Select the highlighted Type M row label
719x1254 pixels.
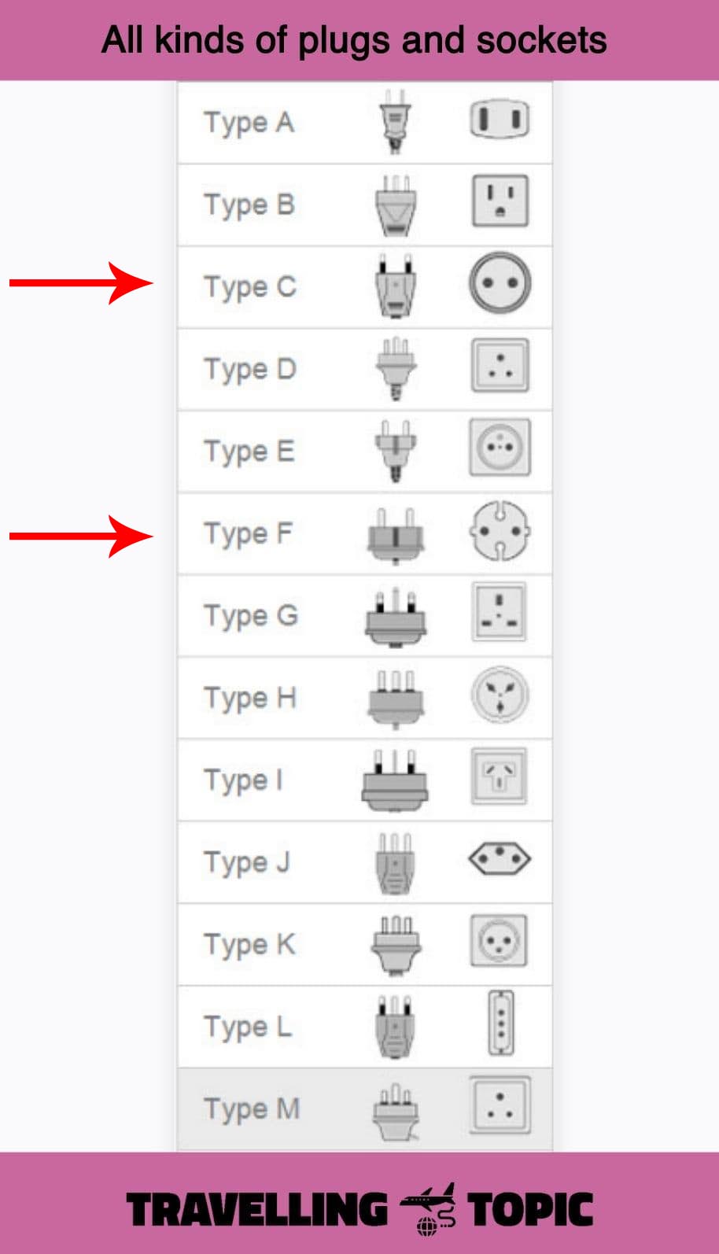tap(252, 1109)
